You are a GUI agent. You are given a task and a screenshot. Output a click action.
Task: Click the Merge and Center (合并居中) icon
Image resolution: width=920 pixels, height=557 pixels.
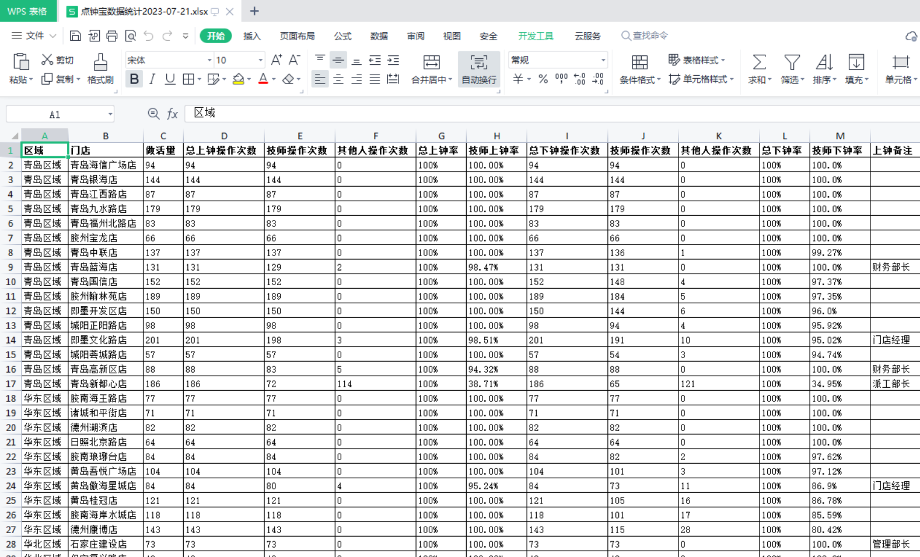(431, 62)
